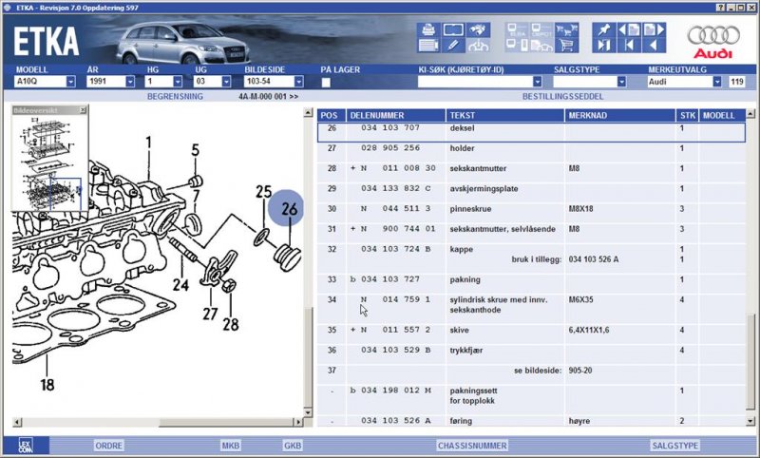Click the STK column header
Screen dimensions: 760x458
tap(687, 115)
